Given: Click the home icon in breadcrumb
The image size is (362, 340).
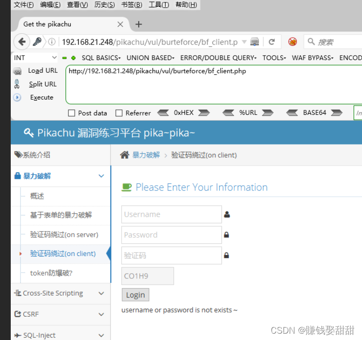Looking at the screenshot, I should (125, 155).
